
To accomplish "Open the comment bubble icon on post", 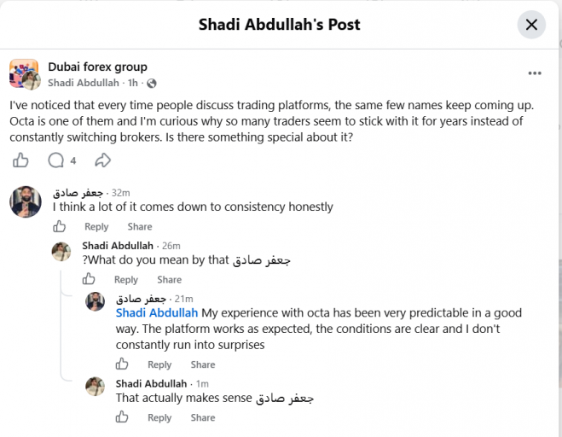I will pyautogui.click(x=56, y=160).
